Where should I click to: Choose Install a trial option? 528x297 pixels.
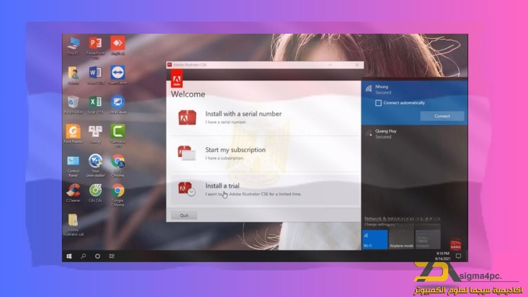pos(265,189)
